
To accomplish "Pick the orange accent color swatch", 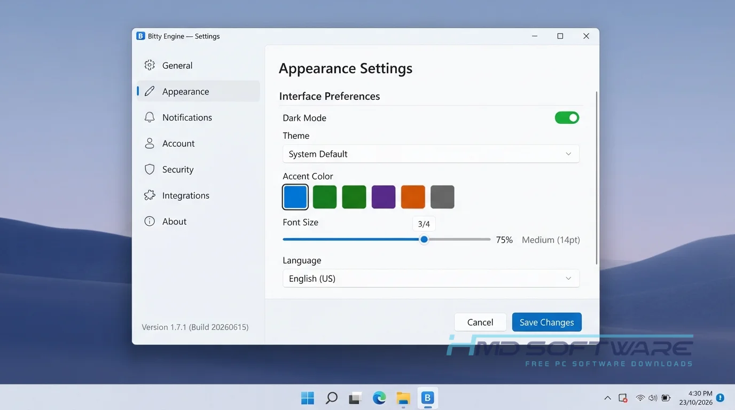I will [413, 197].
